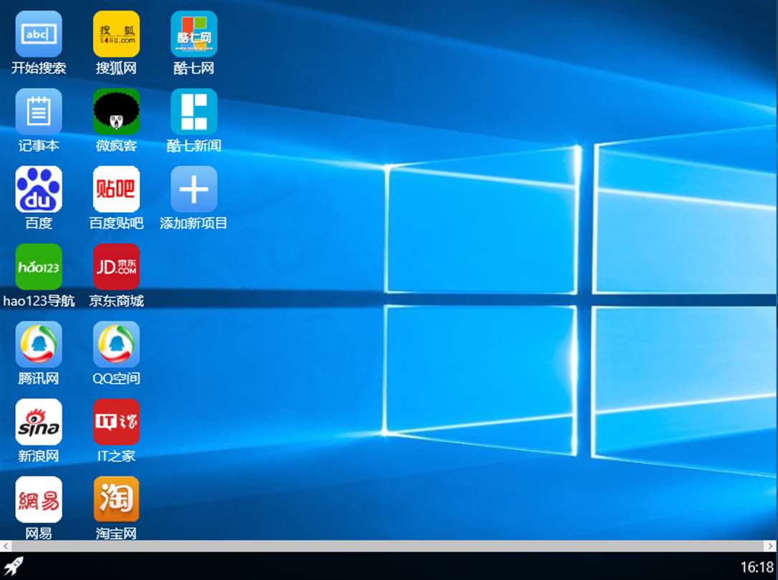778x580 pixels.
Task: Open the 酷七新闻 news icon
Action: (194, 112)
